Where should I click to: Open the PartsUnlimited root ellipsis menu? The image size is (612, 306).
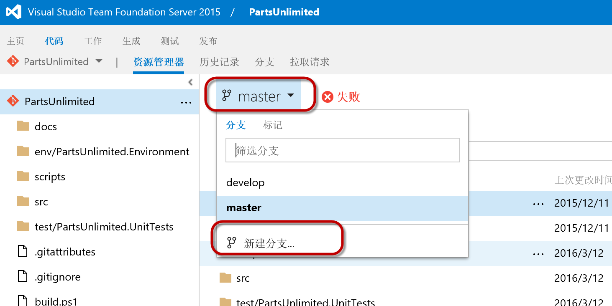coord(186,102)
